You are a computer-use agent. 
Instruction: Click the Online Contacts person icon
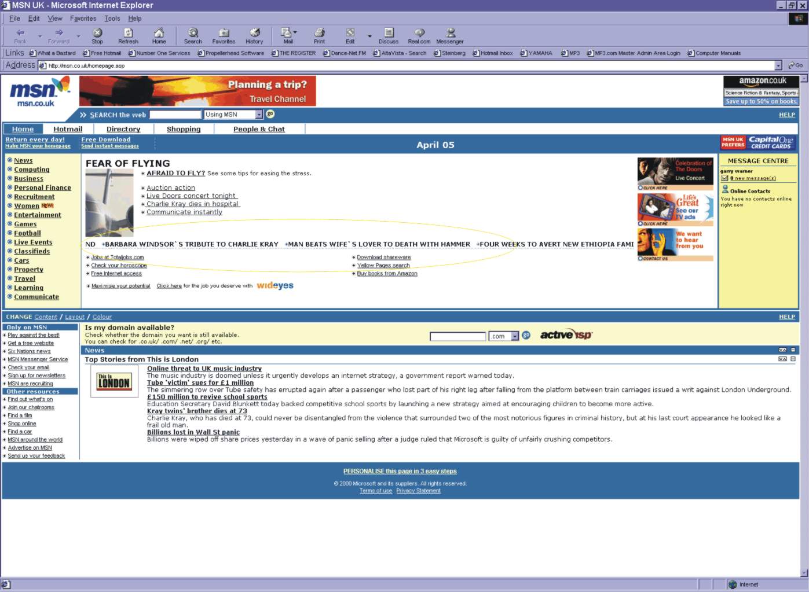coord(725,189)
